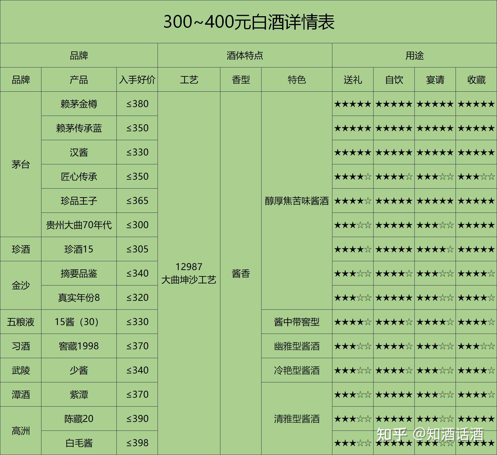Select the 窖藏1998 product cell

click(79, 346)
